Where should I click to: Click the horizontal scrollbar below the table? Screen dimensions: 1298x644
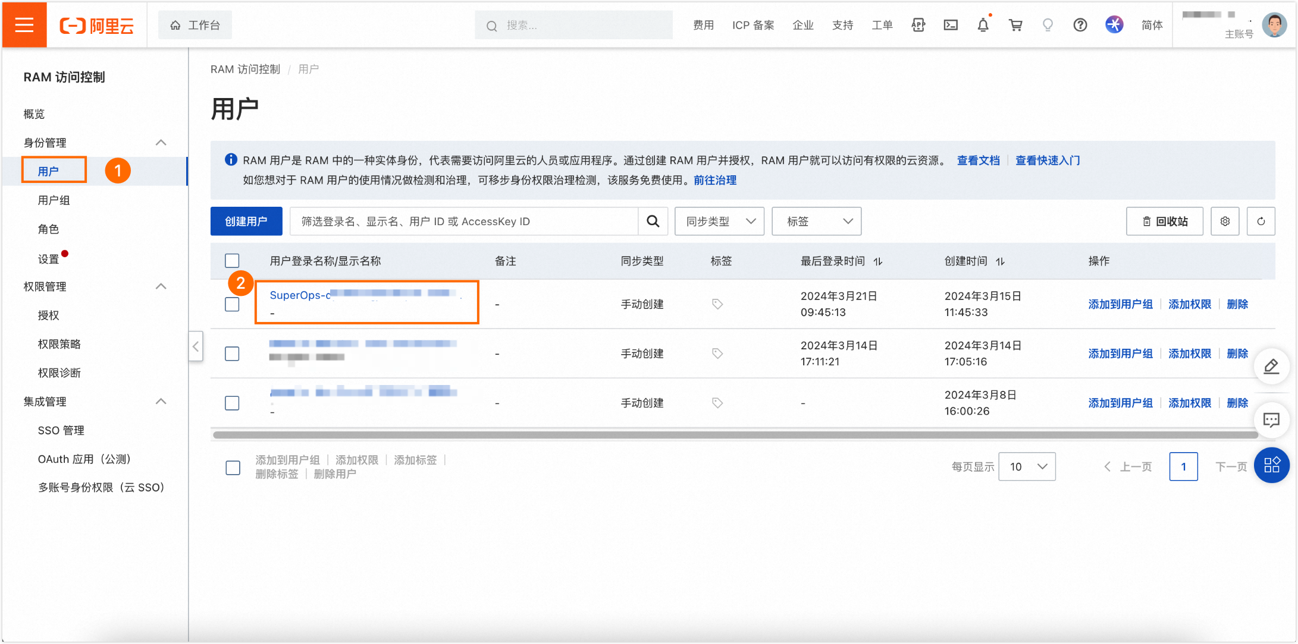click(x=734, y=435)
